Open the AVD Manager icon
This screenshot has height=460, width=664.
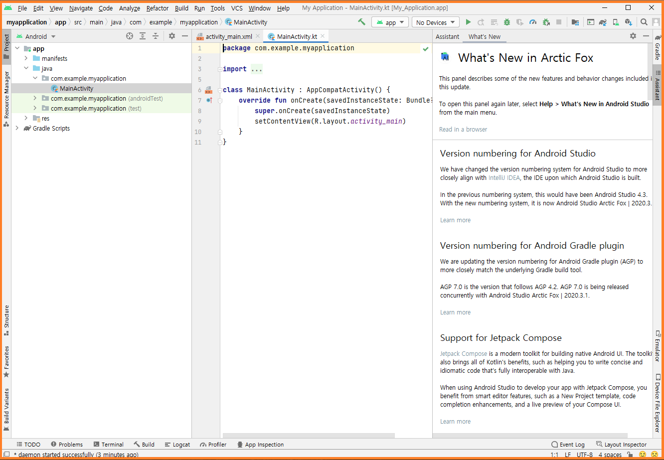click(x=616, y=22)
